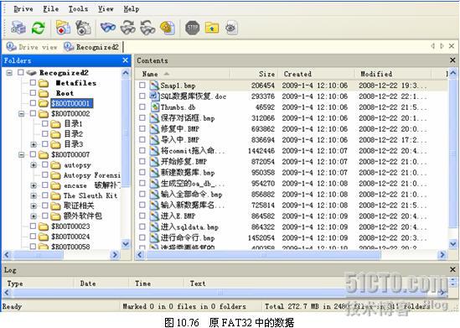The width and height of the screenshot is (460, 328).
Task: Select the $ROOT00024 folder in tree
Action: pos(70,237)
